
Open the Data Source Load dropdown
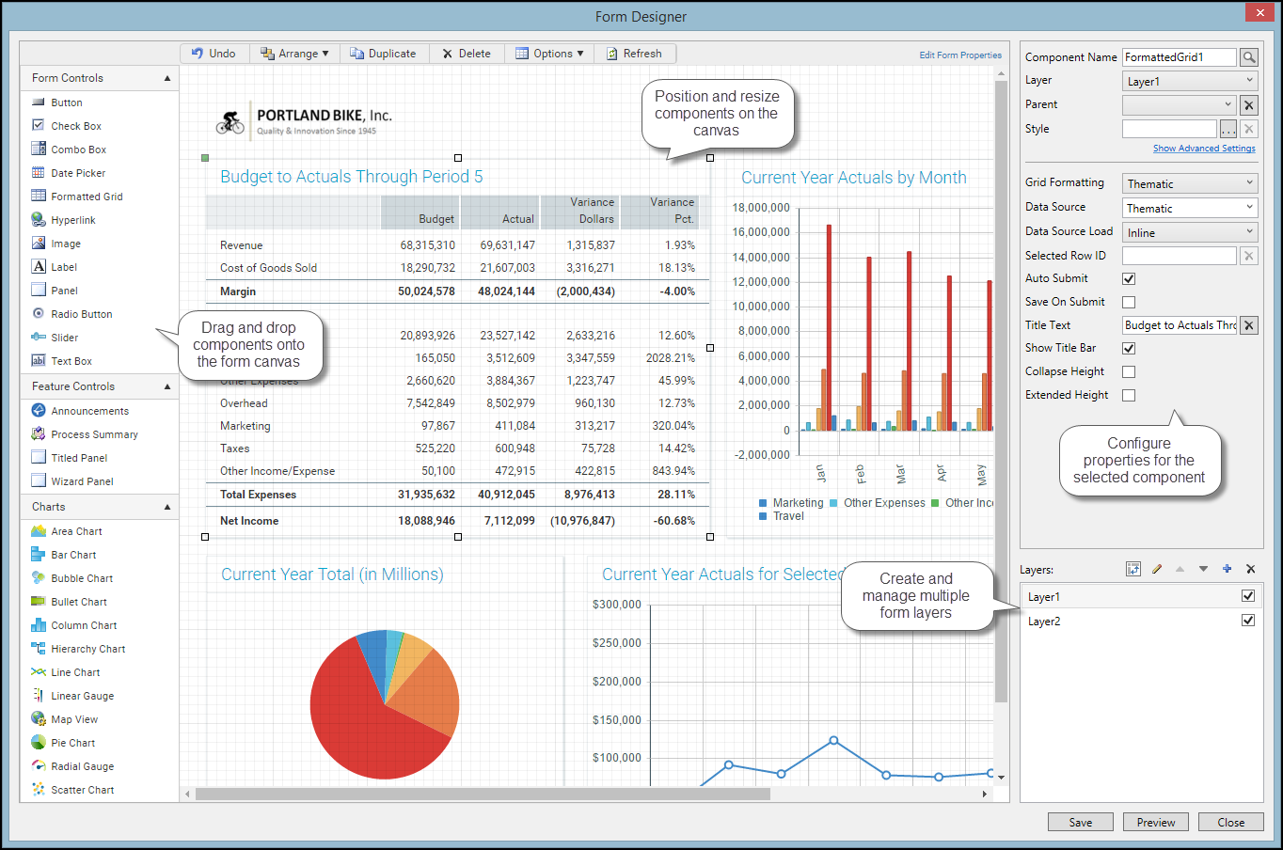coord(1190,232)
